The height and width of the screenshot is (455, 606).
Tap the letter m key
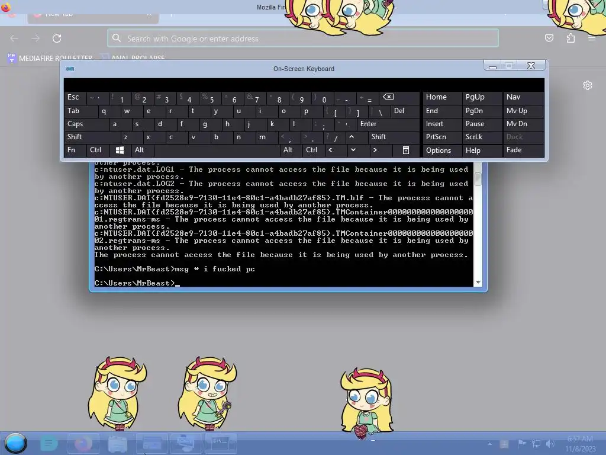point(267,137)
